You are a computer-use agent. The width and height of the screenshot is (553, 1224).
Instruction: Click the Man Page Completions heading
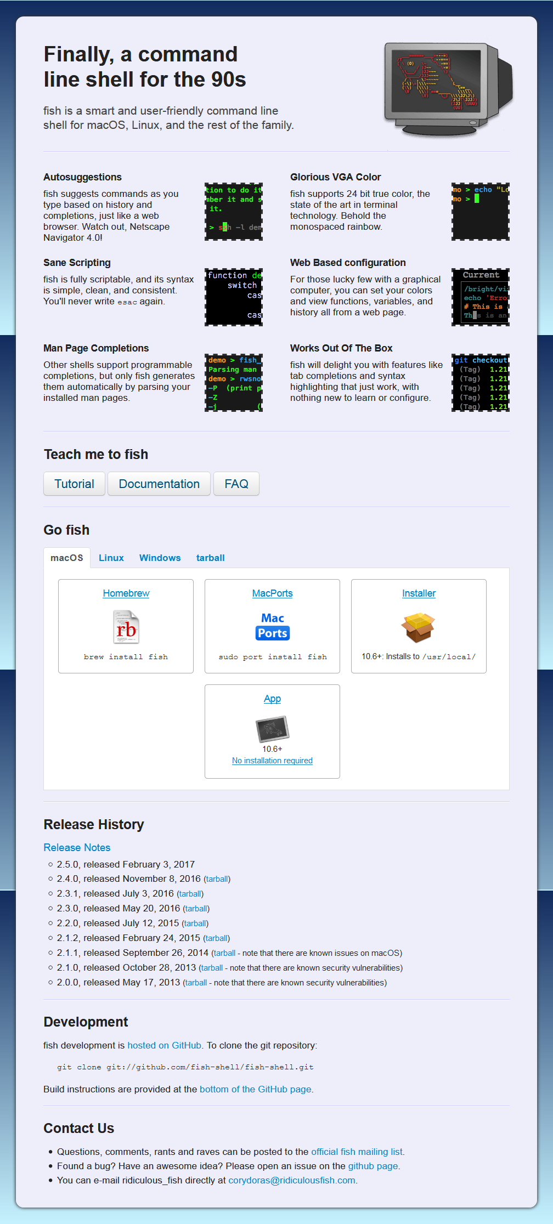click(96, 348)
